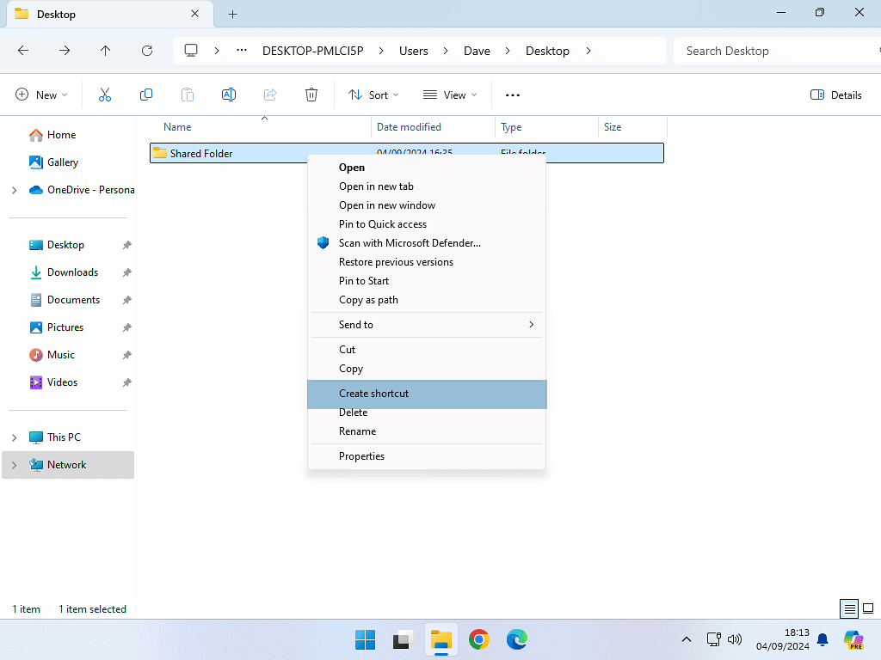Viewport: 881px width, 660px height.
Task: Click the Refresh button in navigation bar
Action: tap(147, 51)
